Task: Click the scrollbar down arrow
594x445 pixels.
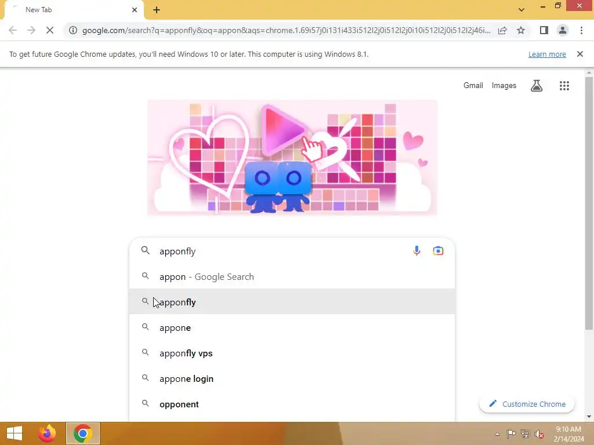Action: click(x=589, y=417)
